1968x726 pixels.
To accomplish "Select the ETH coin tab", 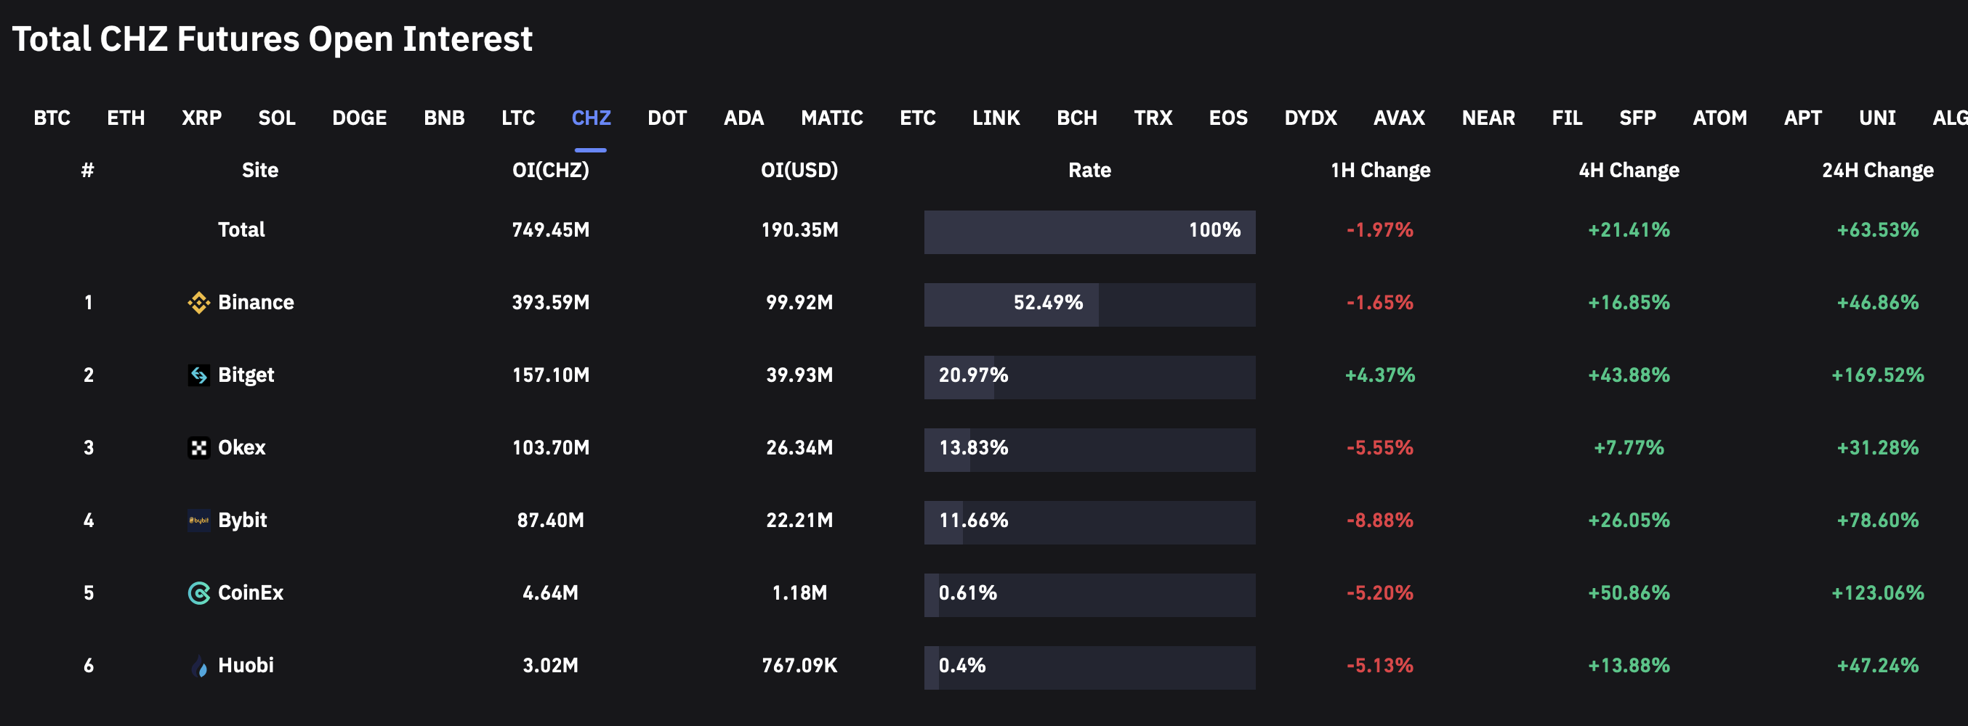I will coord(126,118).
